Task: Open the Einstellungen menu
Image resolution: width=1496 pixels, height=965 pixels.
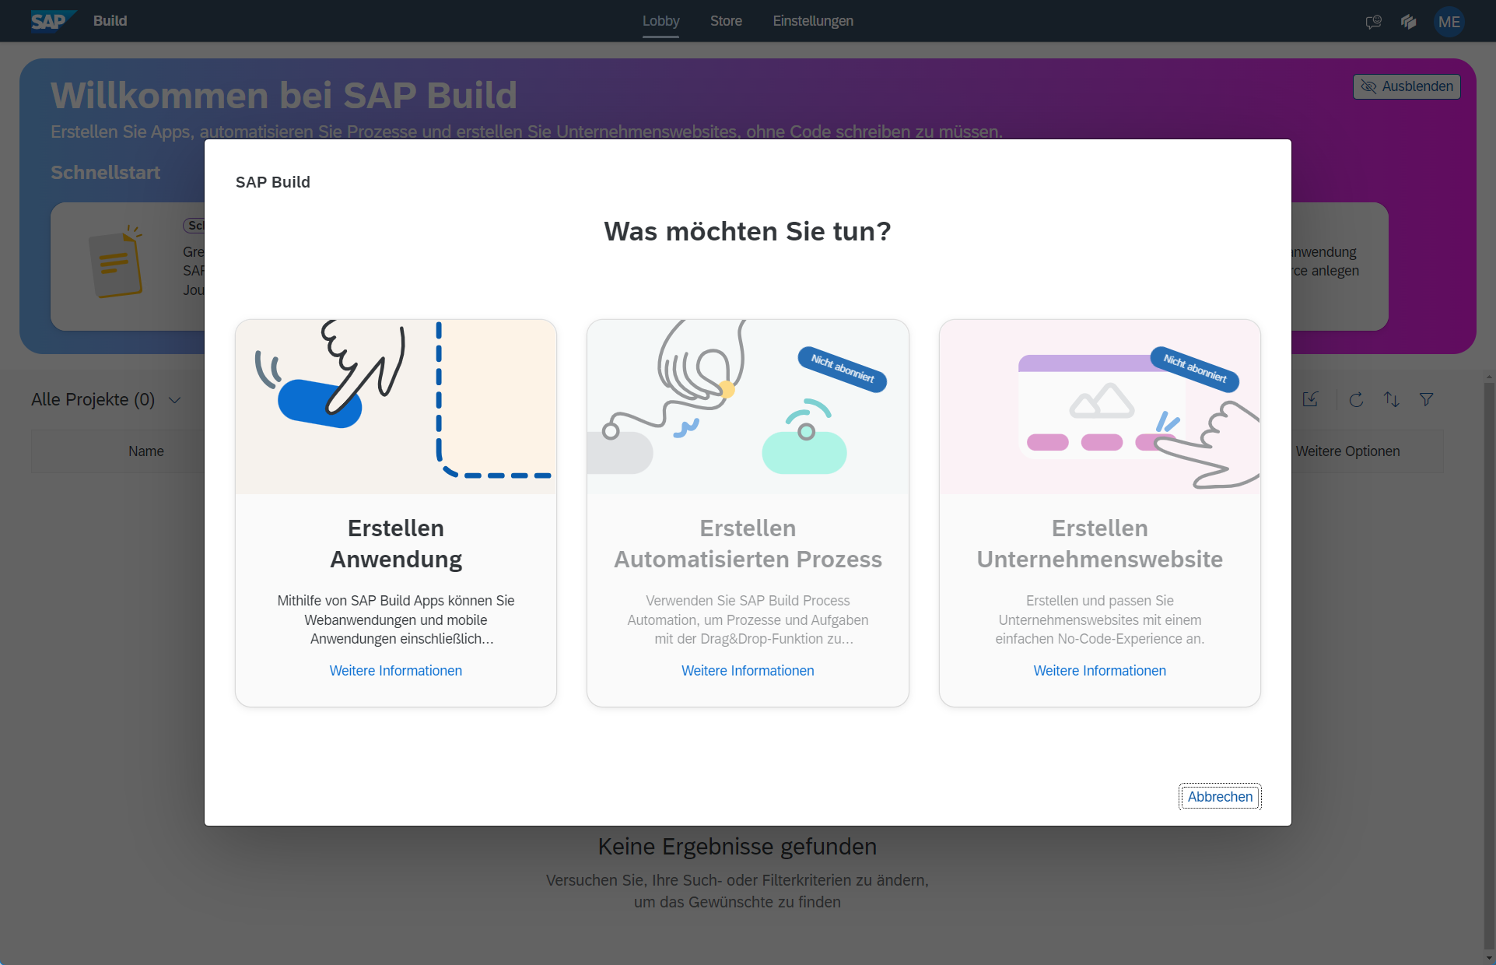Action: tap(812, 21)
